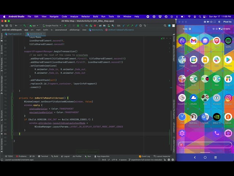Change the 4 spaces indent setting
Image resolution: width=234 pixels, height=176 pixels.
point(123,160)
